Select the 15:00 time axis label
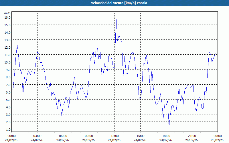Screen dimensions: 229x143 (140, 136)
